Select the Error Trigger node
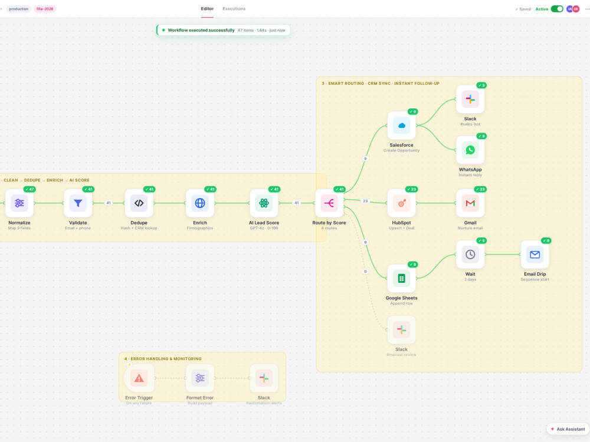Image resolution: width=590 pixels, height=442 pixels. (139, 378)
